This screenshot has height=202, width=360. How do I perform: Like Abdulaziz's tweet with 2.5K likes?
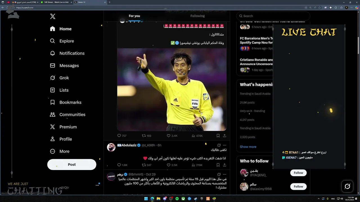(x=172, y=165)
